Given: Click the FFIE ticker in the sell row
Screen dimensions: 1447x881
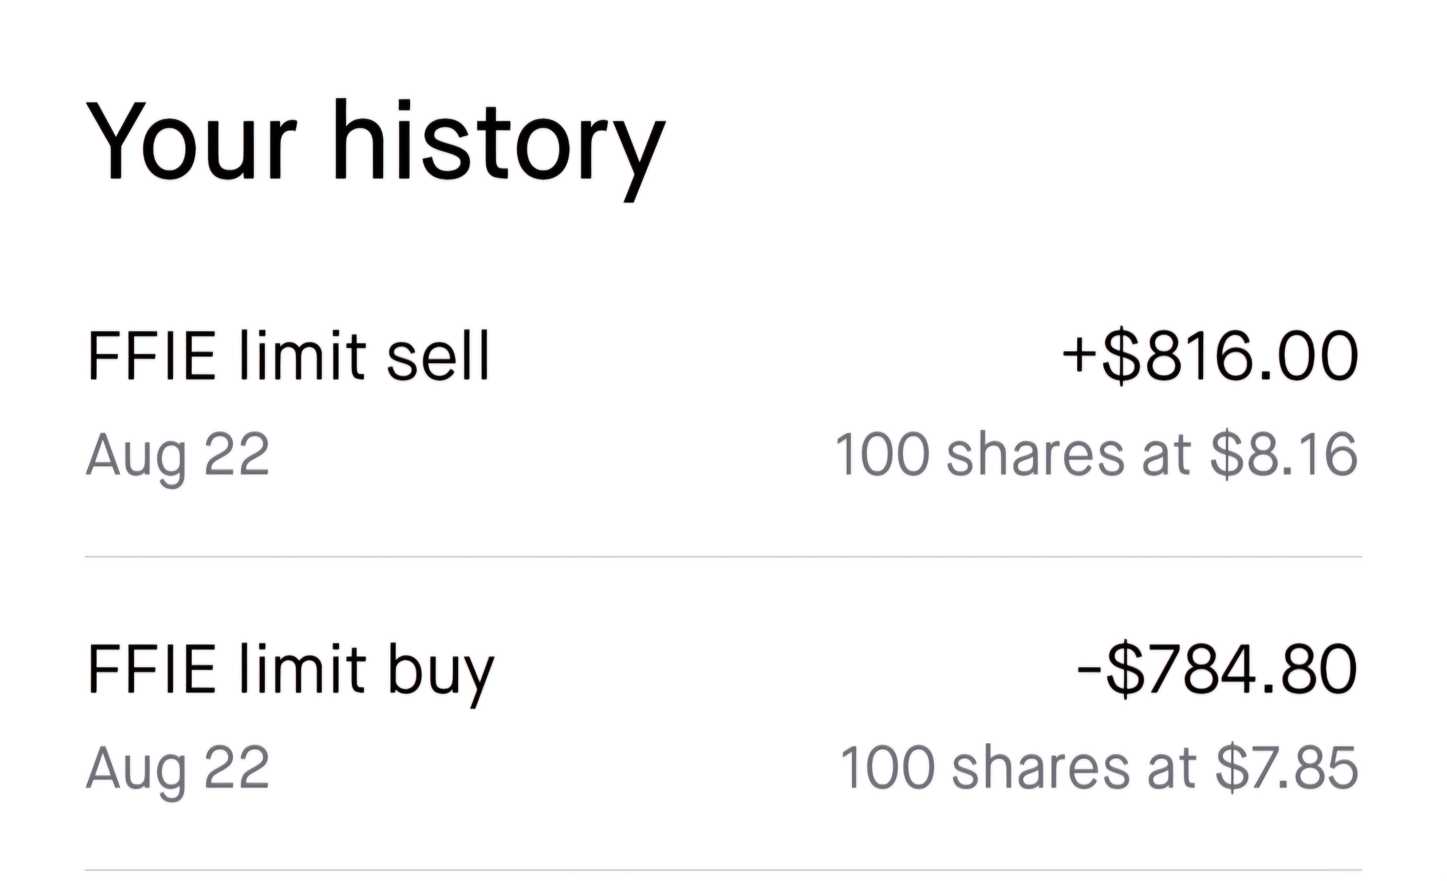Looking at the screenshot, I should click(152, 356).
